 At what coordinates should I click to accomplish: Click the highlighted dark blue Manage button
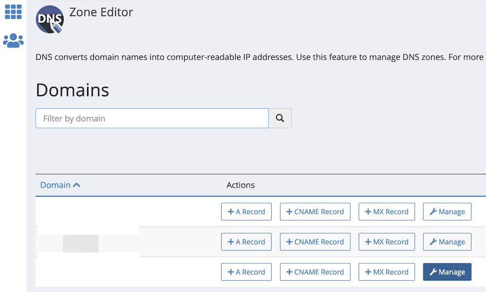click(x=447, y=272)
